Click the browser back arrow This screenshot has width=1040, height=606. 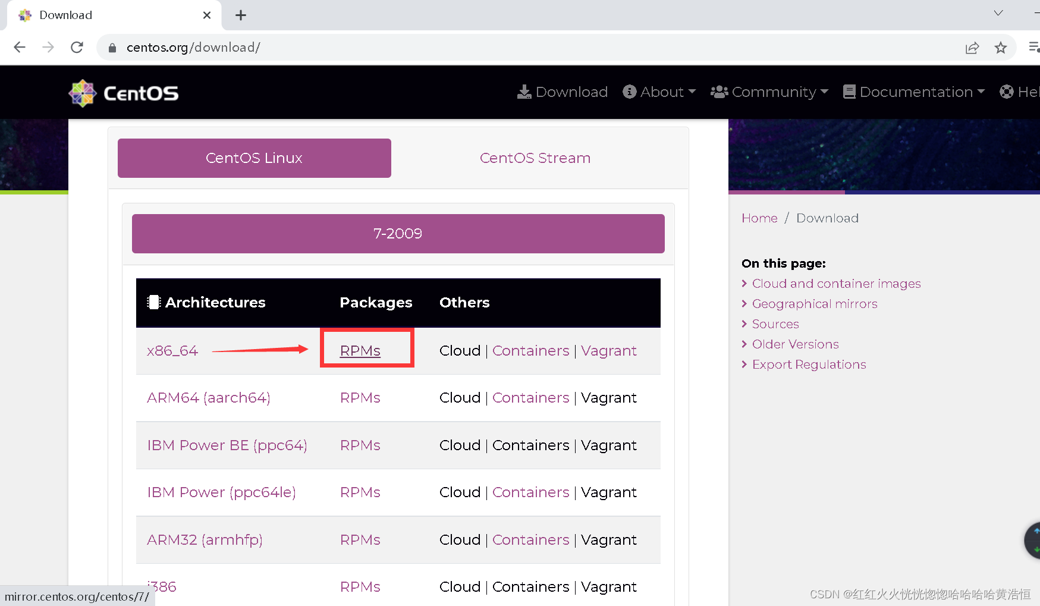[20, 48]
